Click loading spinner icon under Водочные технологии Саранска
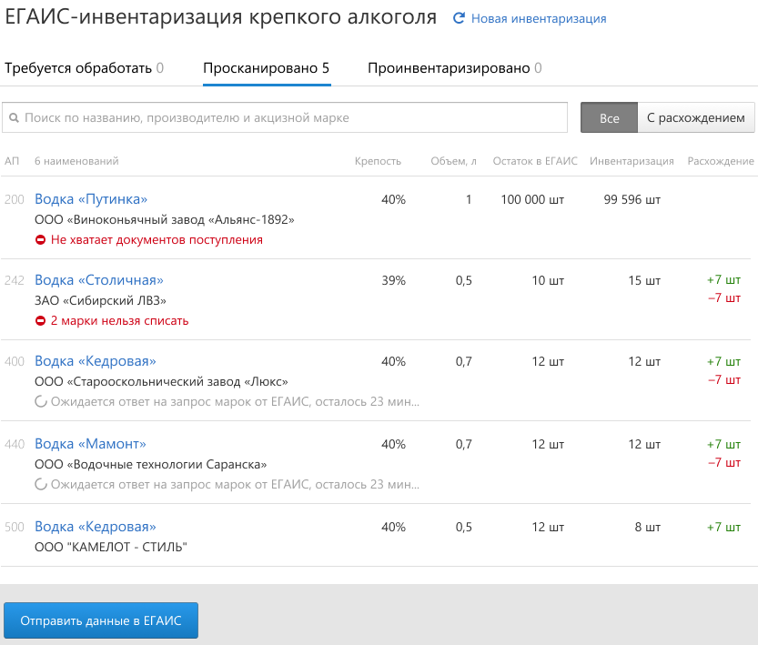Image resolution: width=758 pixels, height=645 pixels. point(41,484)
